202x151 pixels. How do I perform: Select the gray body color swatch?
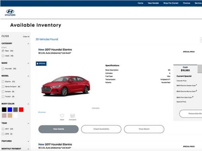tap(16, 110)
